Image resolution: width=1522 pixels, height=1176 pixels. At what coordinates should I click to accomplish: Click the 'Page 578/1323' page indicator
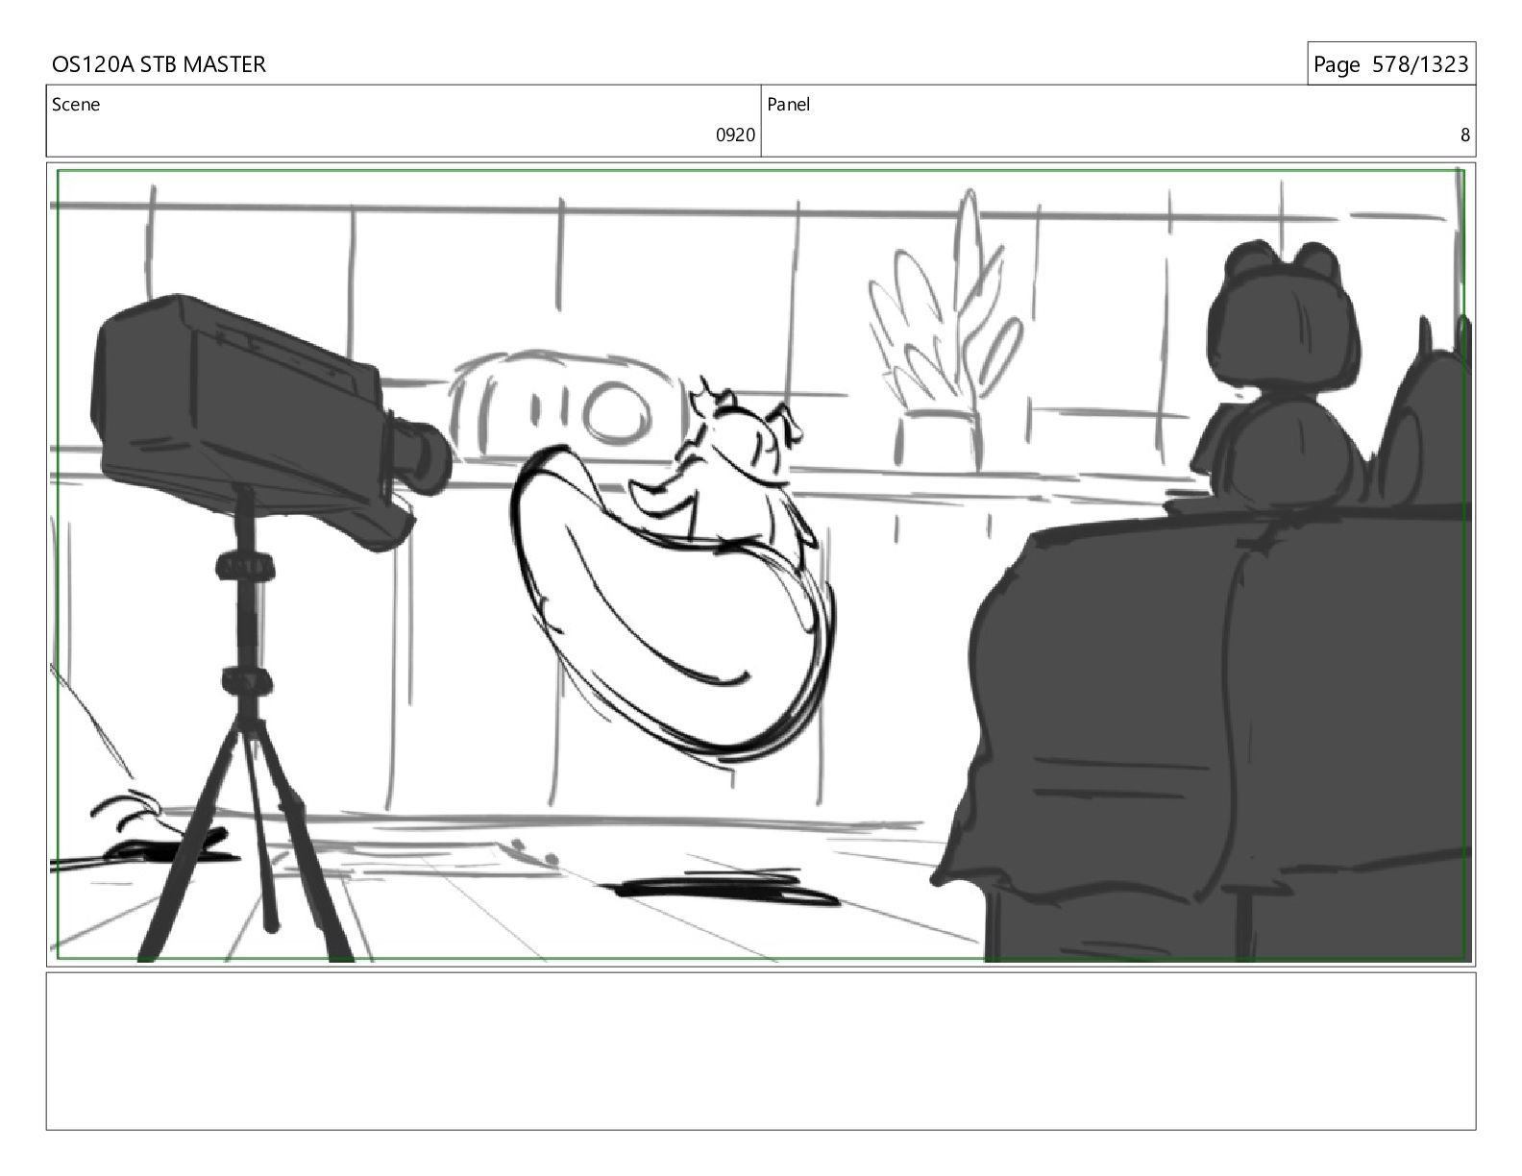tap(1390, 64)
